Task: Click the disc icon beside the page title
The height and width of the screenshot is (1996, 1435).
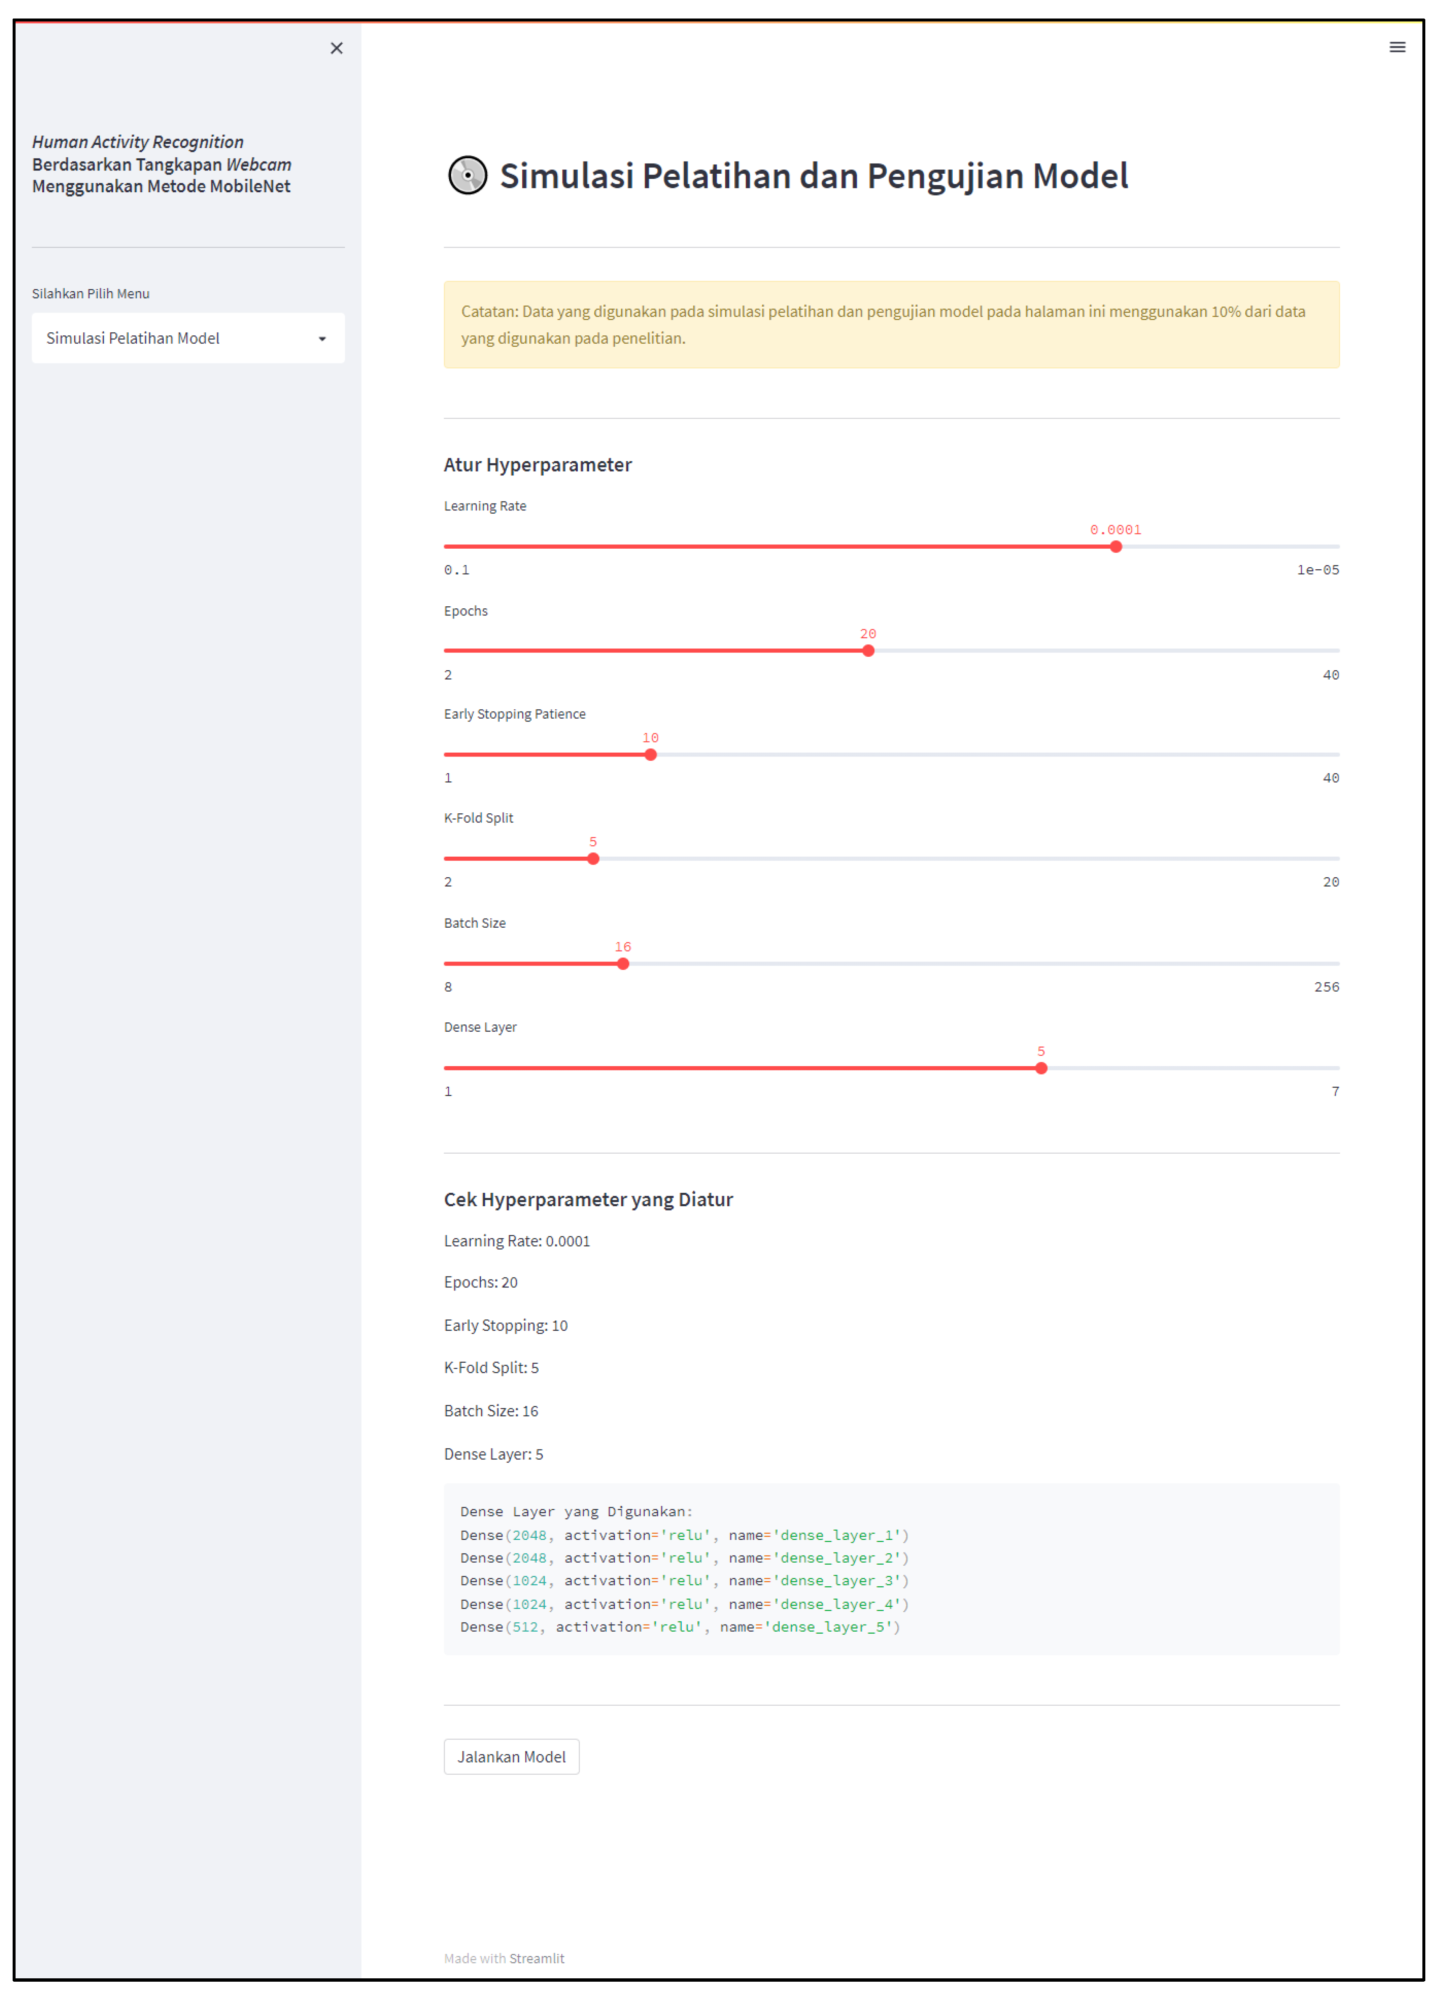Action: (468, 175)
